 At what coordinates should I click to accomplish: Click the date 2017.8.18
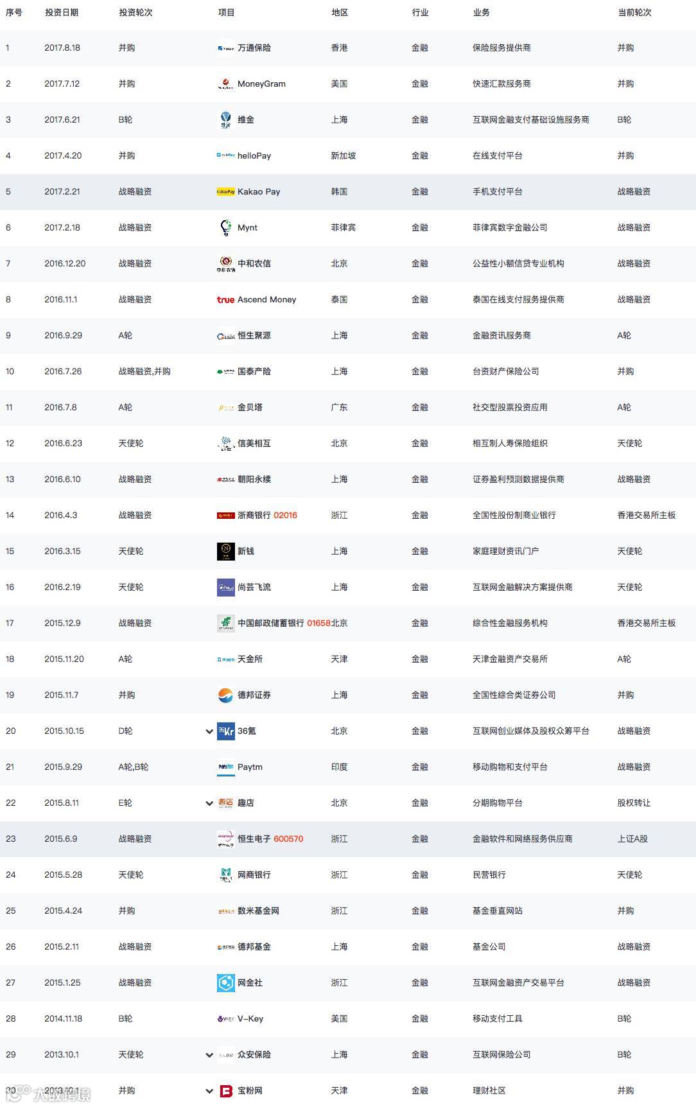(x=62, y=48)
